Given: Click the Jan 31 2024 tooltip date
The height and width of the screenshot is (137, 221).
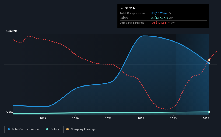Looking at the screenshot, I should point(128,8).
